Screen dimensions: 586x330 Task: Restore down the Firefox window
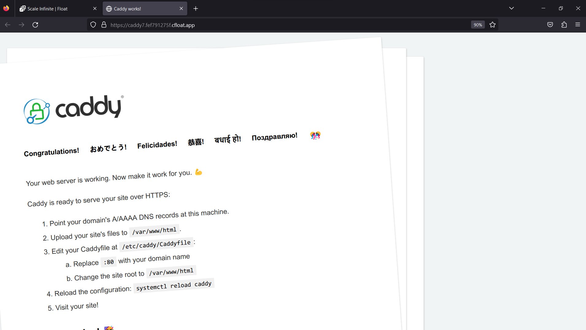pos(561,8)
